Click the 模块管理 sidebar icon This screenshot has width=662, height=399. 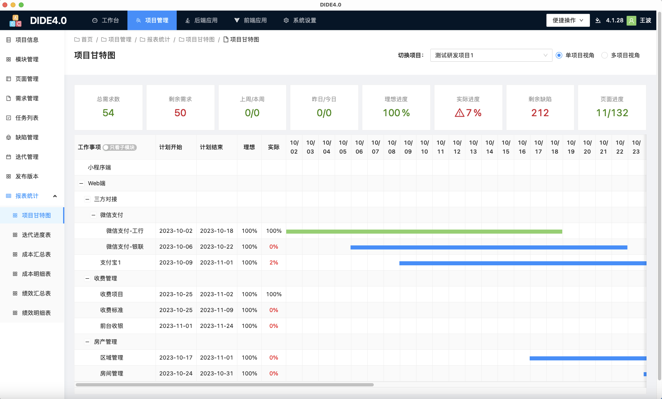point(9,59)
